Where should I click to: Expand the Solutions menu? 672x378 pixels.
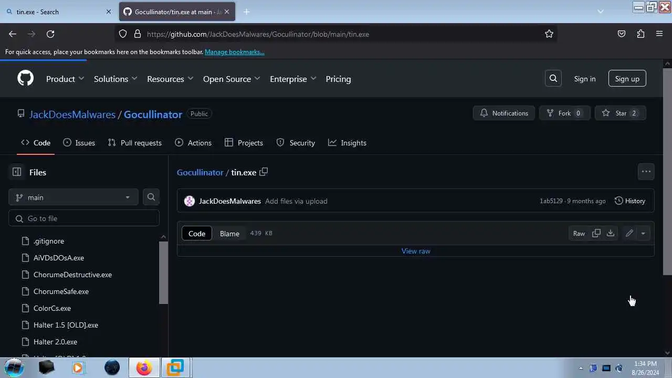pyautogui.click(x=115, y=79)
